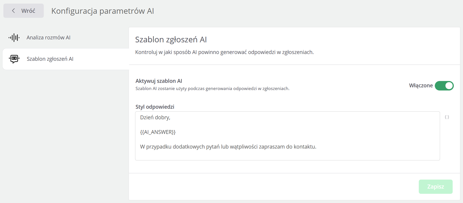Click the Aktywuj szablon AI setting title
This screenshot has height=203, width=463.
tap(159, 81)
